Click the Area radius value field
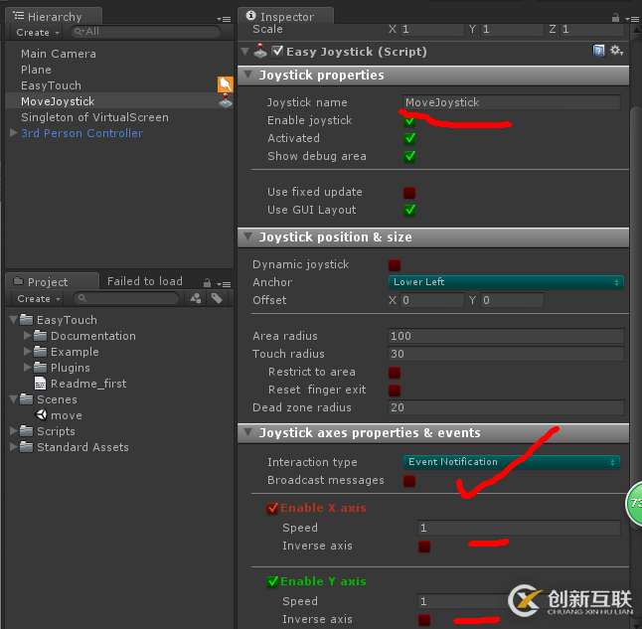642x629 pixels. point(506,336)
